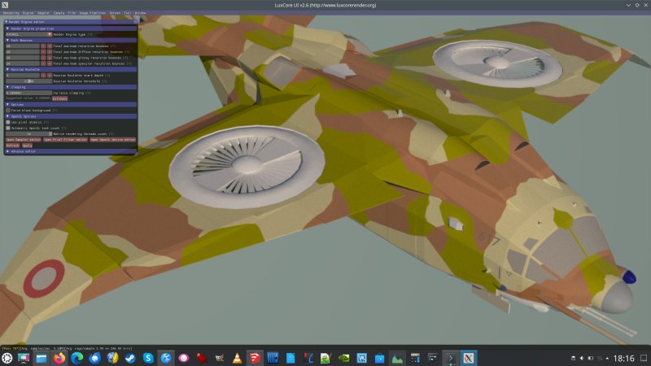The image size is (651, 366).
Task: Click the Estimate button
Action: 59,98
